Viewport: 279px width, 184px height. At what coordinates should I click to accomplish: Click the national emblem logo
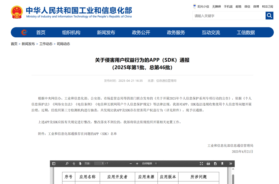pyautogui.click(x=17, y=12)
